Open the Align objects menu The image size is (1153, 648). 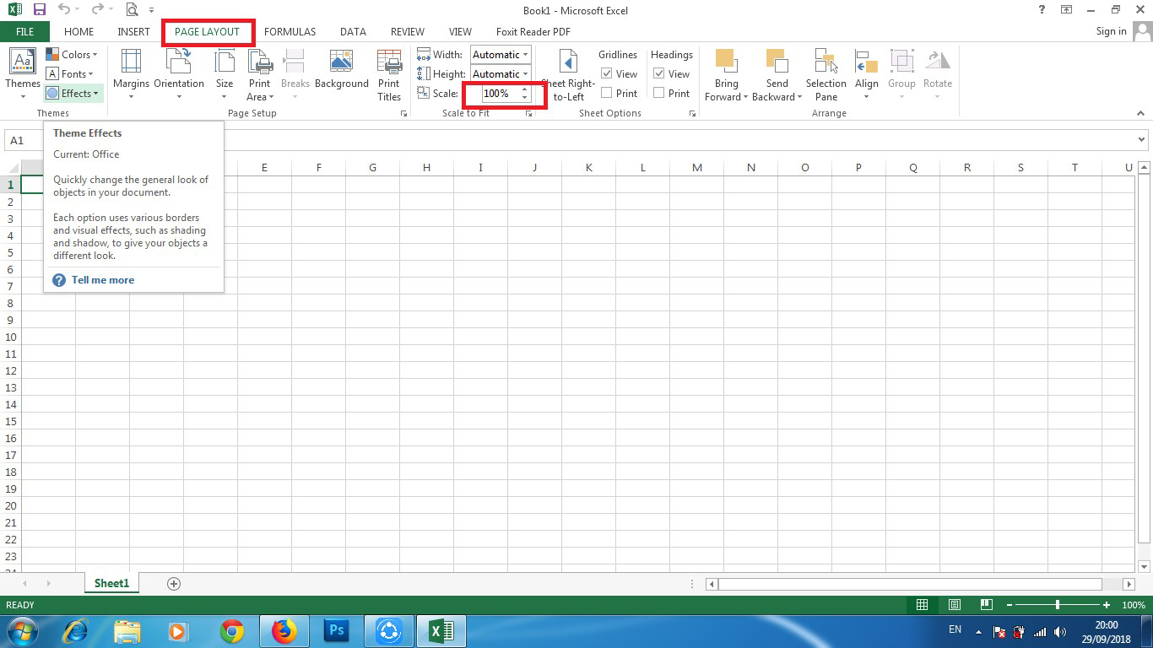click(867, 74)
